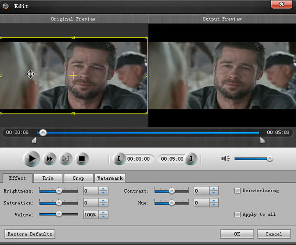Click current time 00:00:08 label

(17, 133)
